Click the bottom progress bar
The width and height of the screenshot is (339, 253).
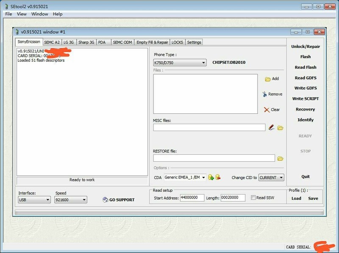(x=169, y=212)
